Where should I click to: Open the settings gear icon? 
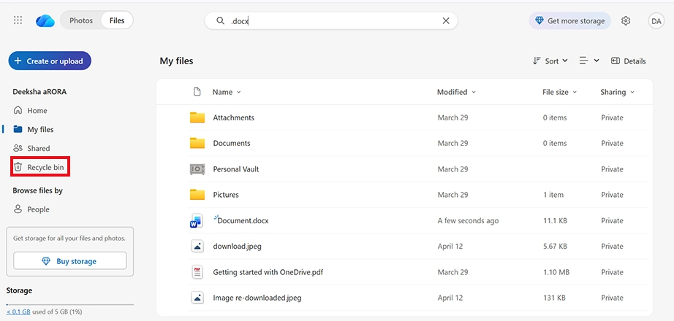(x=626, y=20)
